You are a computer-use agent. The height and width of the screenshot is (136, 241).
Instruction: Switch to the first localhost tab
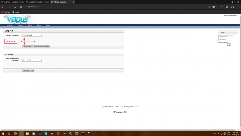(13, 2)
